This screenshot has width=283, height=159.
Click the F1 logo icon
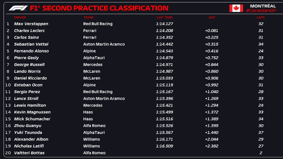[x=18, y=8]
